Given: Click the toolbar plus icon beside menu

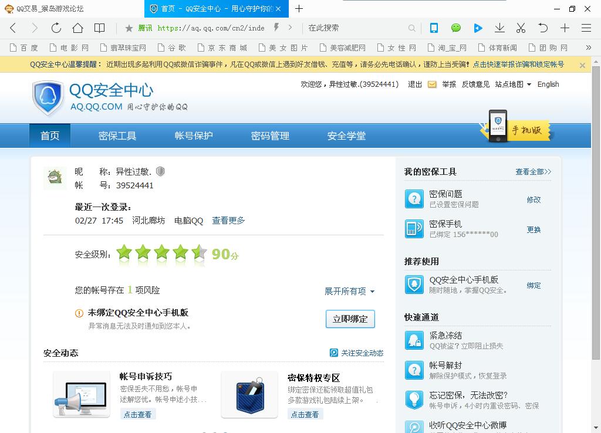Looking at the screenshot, I should pyautogui.click(x=565, y=28).
